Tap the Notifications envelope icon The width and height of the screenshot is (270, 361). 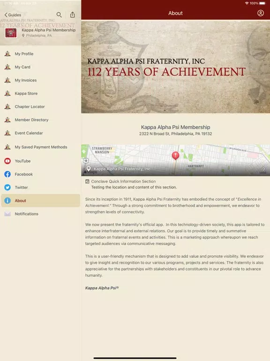tap(7, 214)
